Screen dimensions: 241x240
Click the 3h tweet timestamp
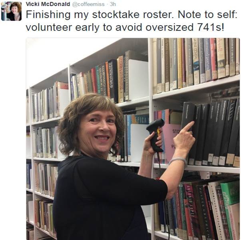point(113,4)
